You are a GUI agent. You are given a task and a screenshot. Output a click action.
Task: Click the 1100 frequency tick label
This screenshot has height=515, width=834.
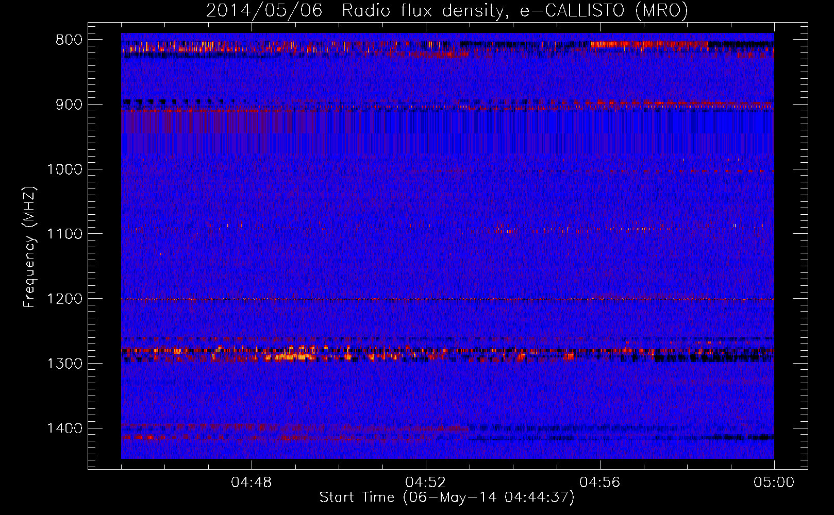(64, 234)
